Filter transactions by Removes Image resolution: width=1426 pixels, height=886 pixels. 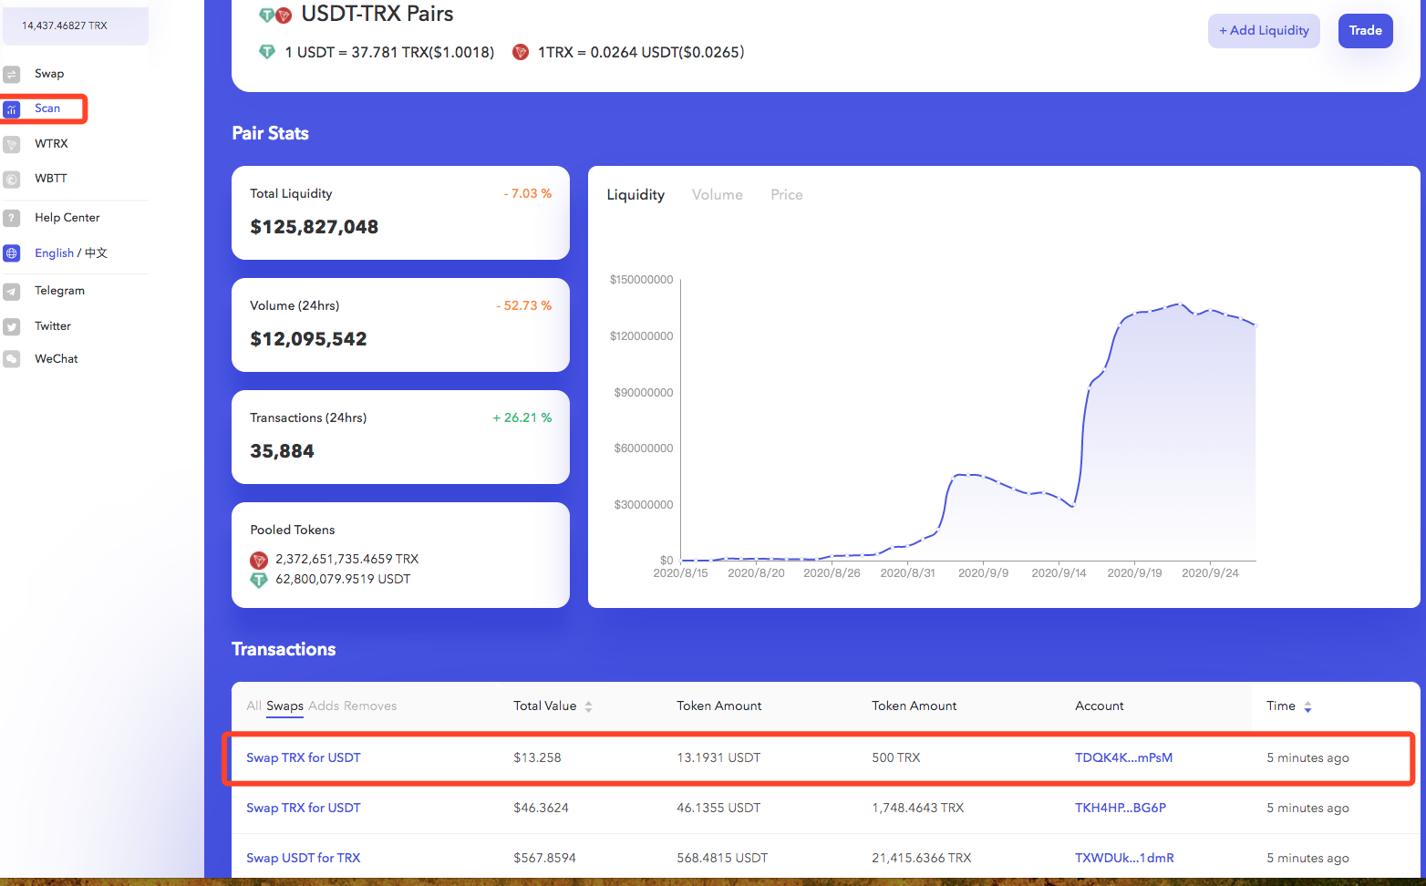click(370, 706)
